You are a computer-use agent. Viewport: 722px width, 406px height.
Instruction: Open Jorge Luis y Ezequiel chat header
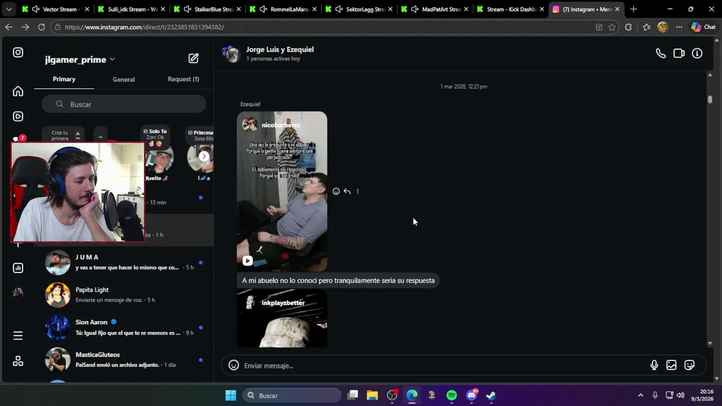(280, 50)
